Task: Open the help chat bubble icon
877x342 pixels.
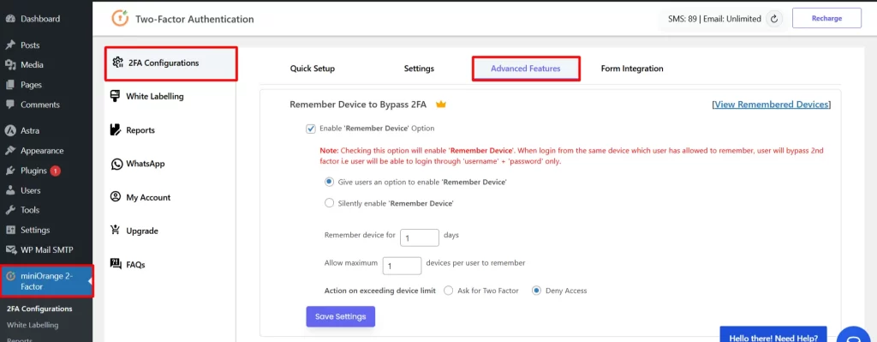Action: (x=856, y=335)
